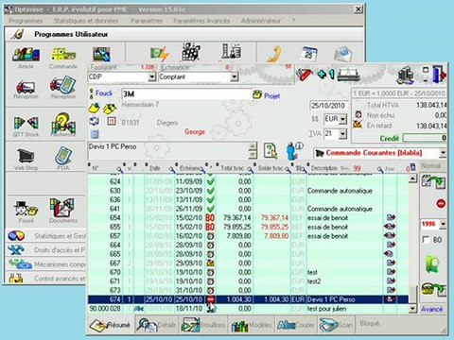Click the red pencil tool icon

point(305,75)
